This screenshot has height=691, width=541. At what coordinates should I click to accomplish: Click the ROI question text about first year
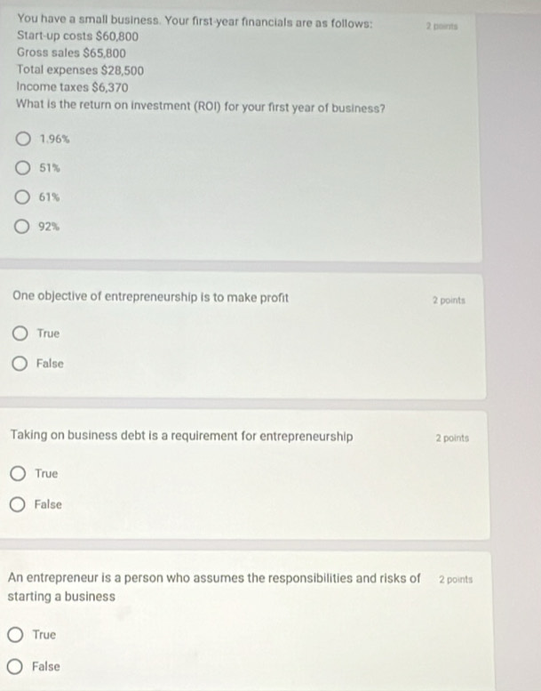pos(201,107)
